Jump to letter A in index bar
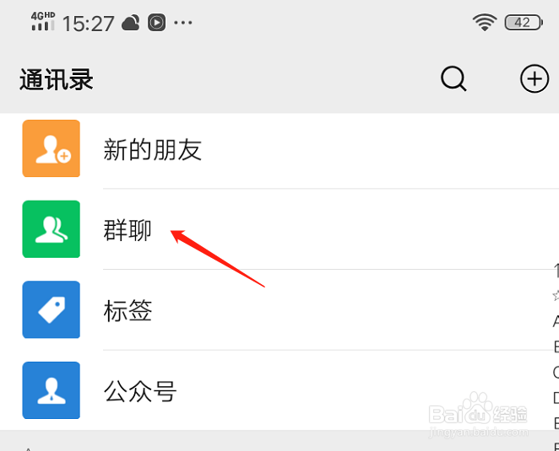Image resolution: width=559 pixels, height=451 pixels. tap(556, 321)
